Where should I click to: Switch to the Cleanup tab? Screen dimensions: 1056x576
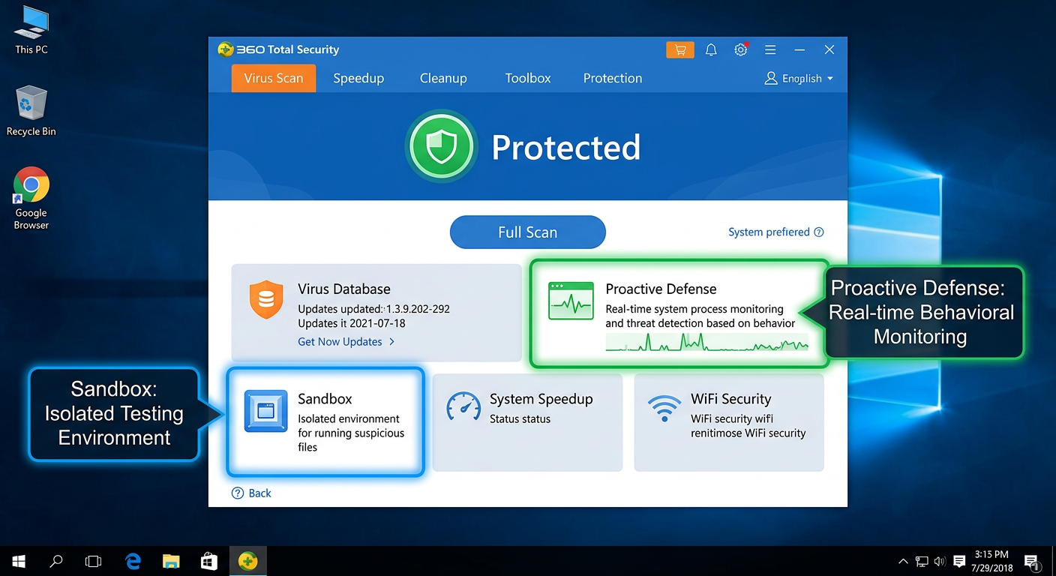coord(442,78)
